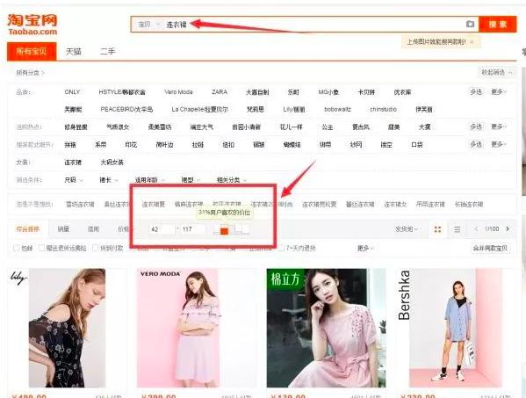Expand more options in the 气质淑女 style row
This screenshot has width=526, height=398.
click(x=499, y=127)
